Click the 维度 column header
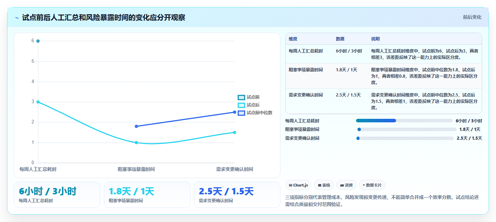 click(x=293, y=39)
